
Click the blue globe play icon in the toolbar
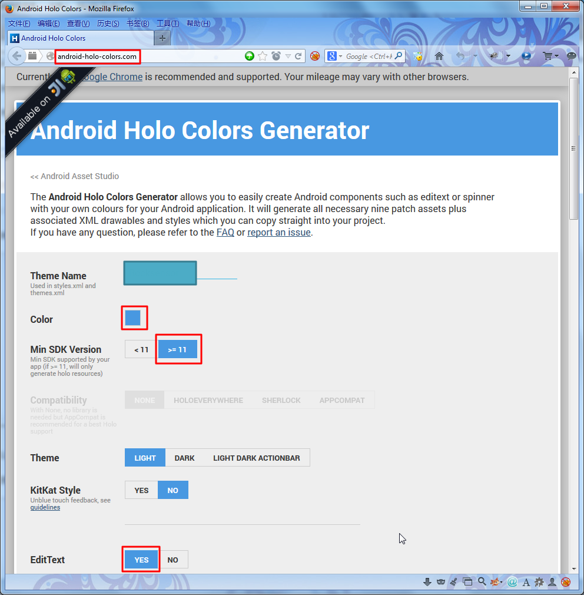pos(526,56)
